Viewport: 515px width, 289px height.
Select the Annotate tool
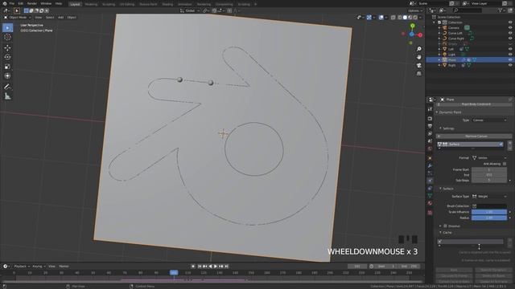click(x=7, y=87)
